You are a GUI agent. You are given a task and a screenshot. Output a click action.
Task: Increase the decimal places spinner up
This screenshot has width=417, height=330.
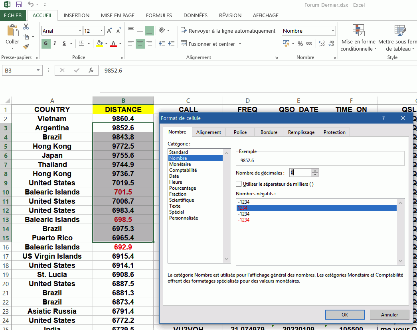[x=315, y=171]
